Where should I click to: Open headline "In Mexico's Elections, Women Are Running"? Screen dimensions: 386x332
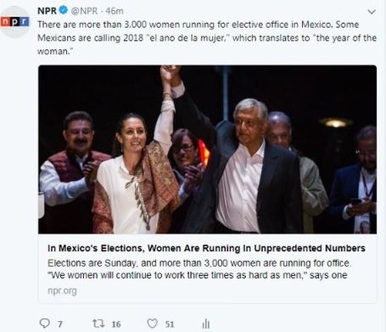click(206, 248)
